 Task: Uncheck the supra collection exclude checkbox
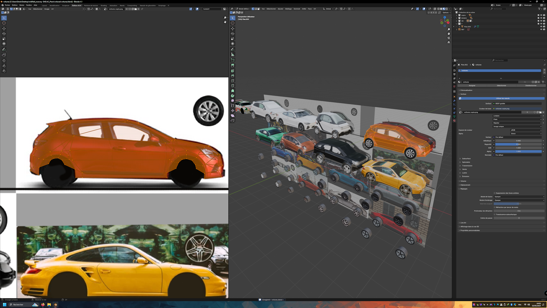pos(538,15)
